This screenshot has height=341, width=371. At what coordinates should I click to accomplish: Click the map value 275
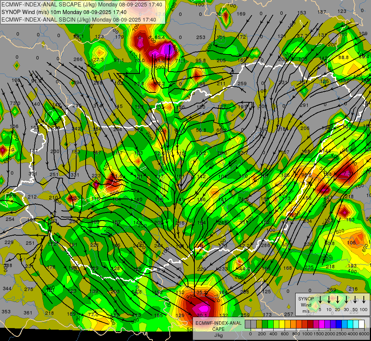click(x=29, y=289)
